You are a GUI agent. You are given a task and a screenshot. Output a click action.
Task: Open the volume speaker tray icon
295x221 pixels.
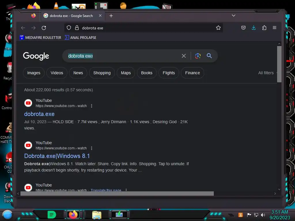(x=263, y=215)
